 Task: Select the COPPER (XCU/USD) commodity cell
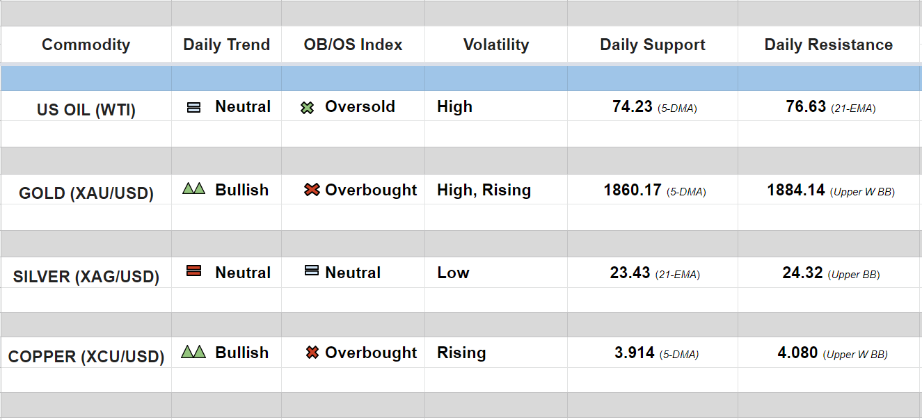point(86,357)
